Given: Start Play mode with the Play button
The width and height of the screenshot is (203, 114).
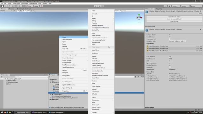Looking at the screenshot, I should 96,6.
